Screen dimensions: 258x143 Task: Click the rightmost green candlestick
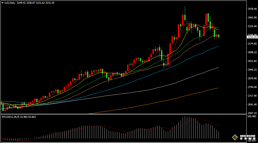[219, 36]
